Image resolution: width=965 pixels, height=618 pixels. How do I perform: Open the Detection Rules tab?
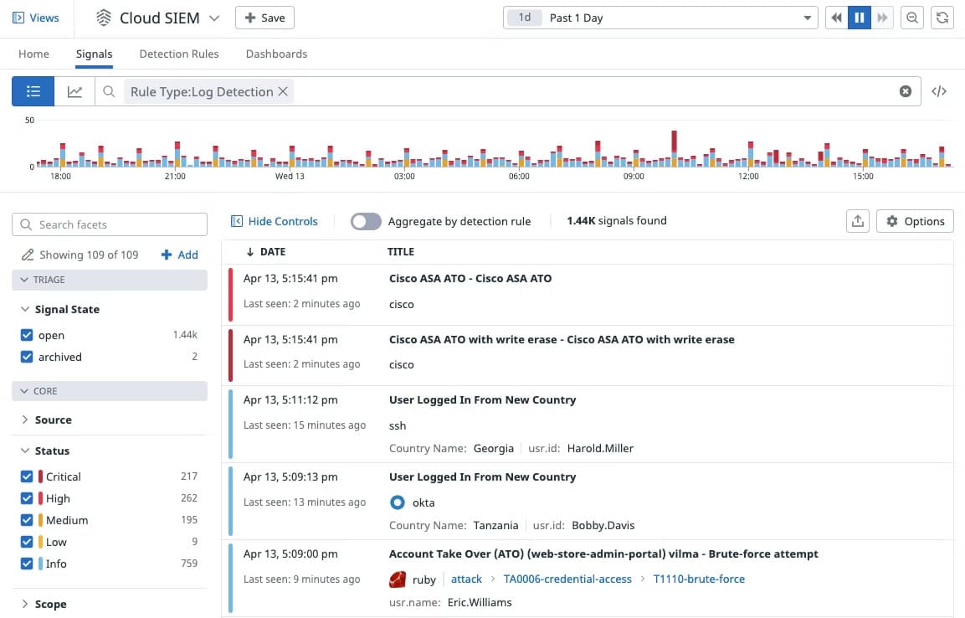(179, 54)
